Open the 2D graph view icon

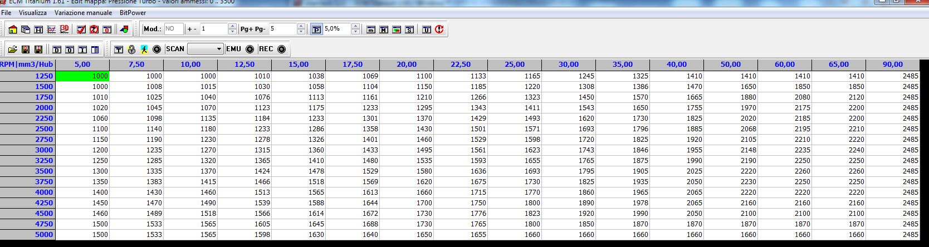[51, 29]
